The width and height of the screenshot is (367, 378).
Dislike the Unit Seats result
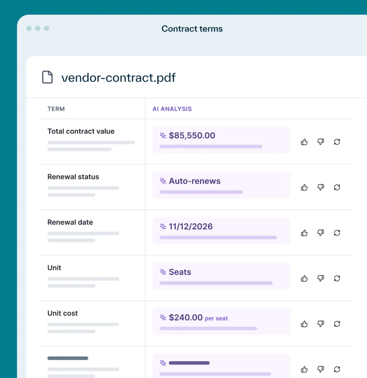coord(321,278)
